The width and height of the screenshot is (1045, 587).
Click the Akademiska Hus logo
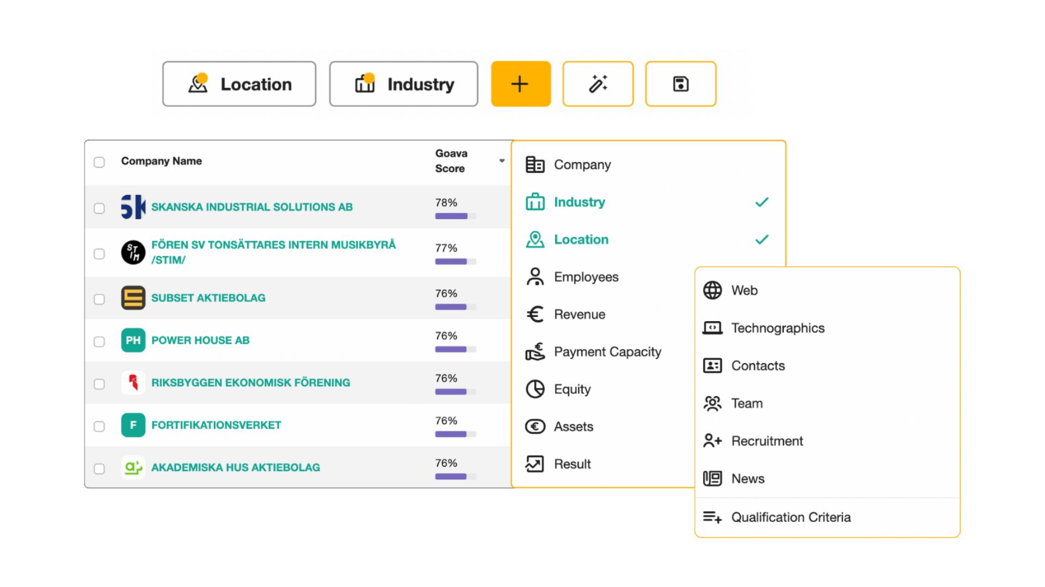(x=133, y=467)
